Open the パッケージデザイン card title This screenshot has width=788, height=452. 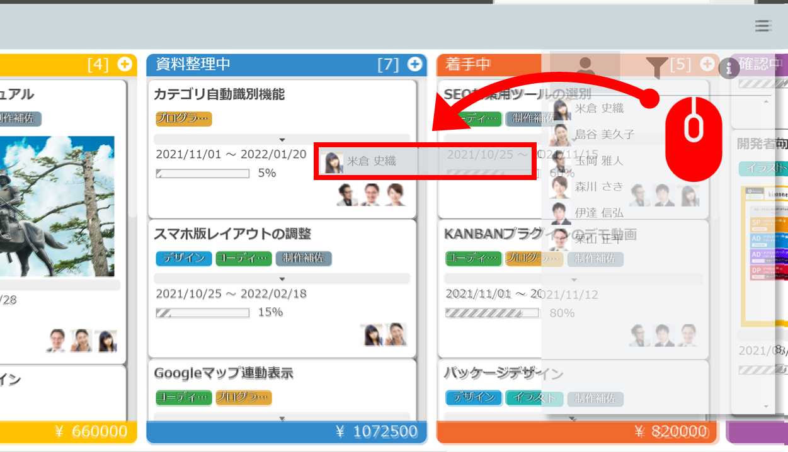click(504, 373)
